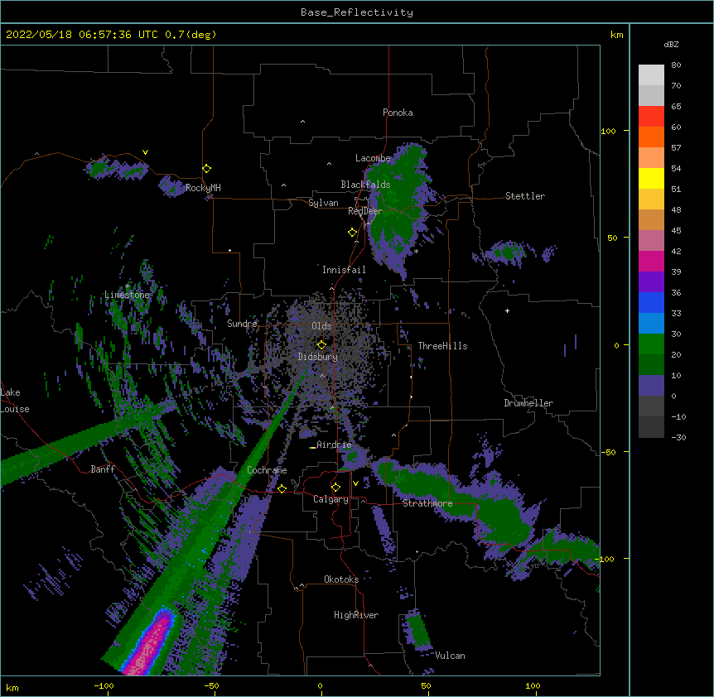The width and height of the screenshot is (714, 697).
Task: Select the Stettler town label
Action: (x=525, y=196)
